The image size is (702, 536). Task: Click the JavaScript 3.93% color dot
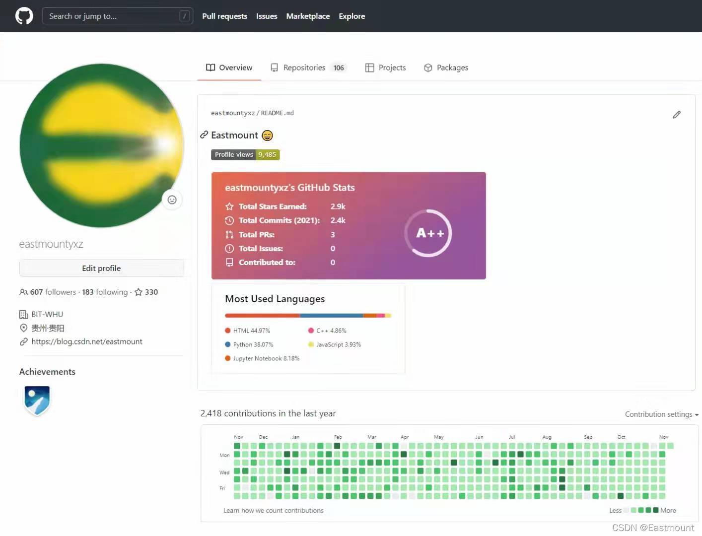(x=311, y=344)
